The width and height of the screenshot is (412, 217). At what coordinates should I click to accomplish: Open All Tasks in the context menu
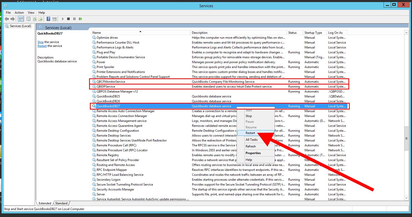pyautogui.click(x=255, y=140)
